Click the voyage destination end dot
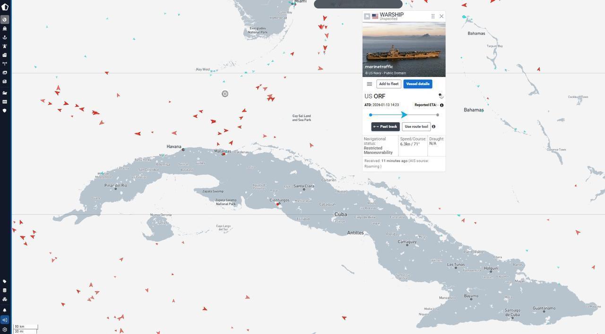605x334 pixels. click(438, 115)
